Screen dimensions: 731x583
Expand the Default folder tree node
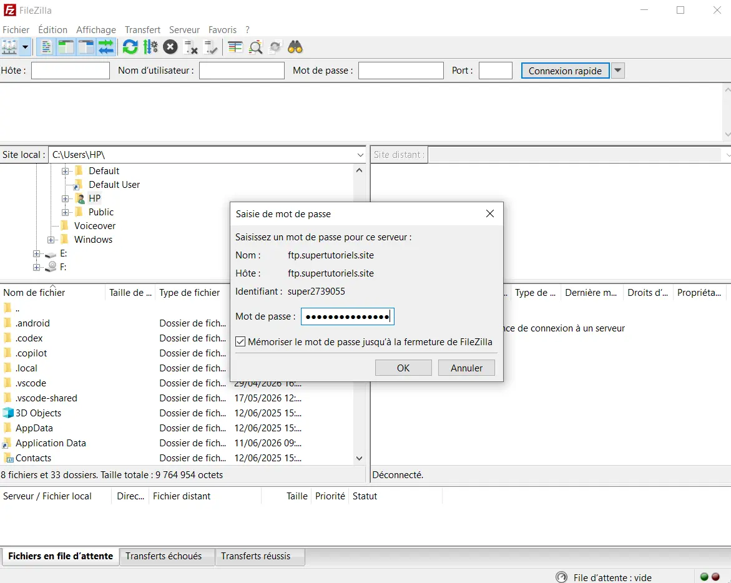[x=66, y=172]
